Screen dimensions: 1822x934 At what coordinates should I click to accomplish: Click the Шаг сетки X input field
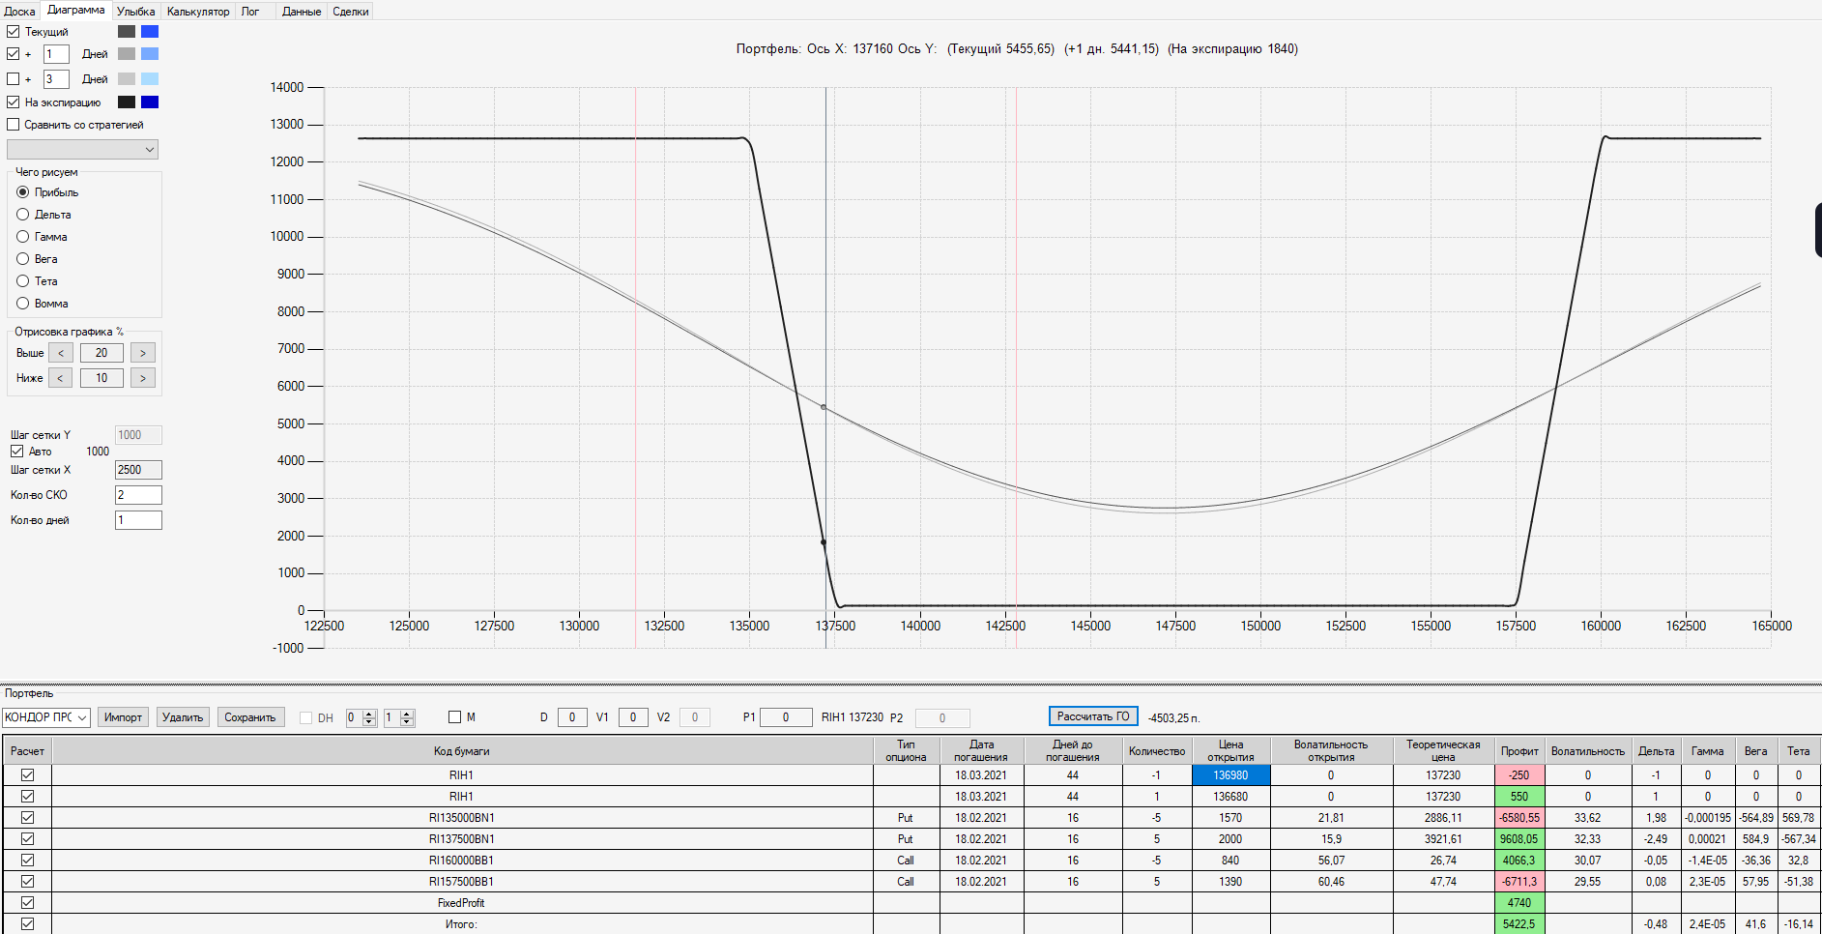(138, 470)
